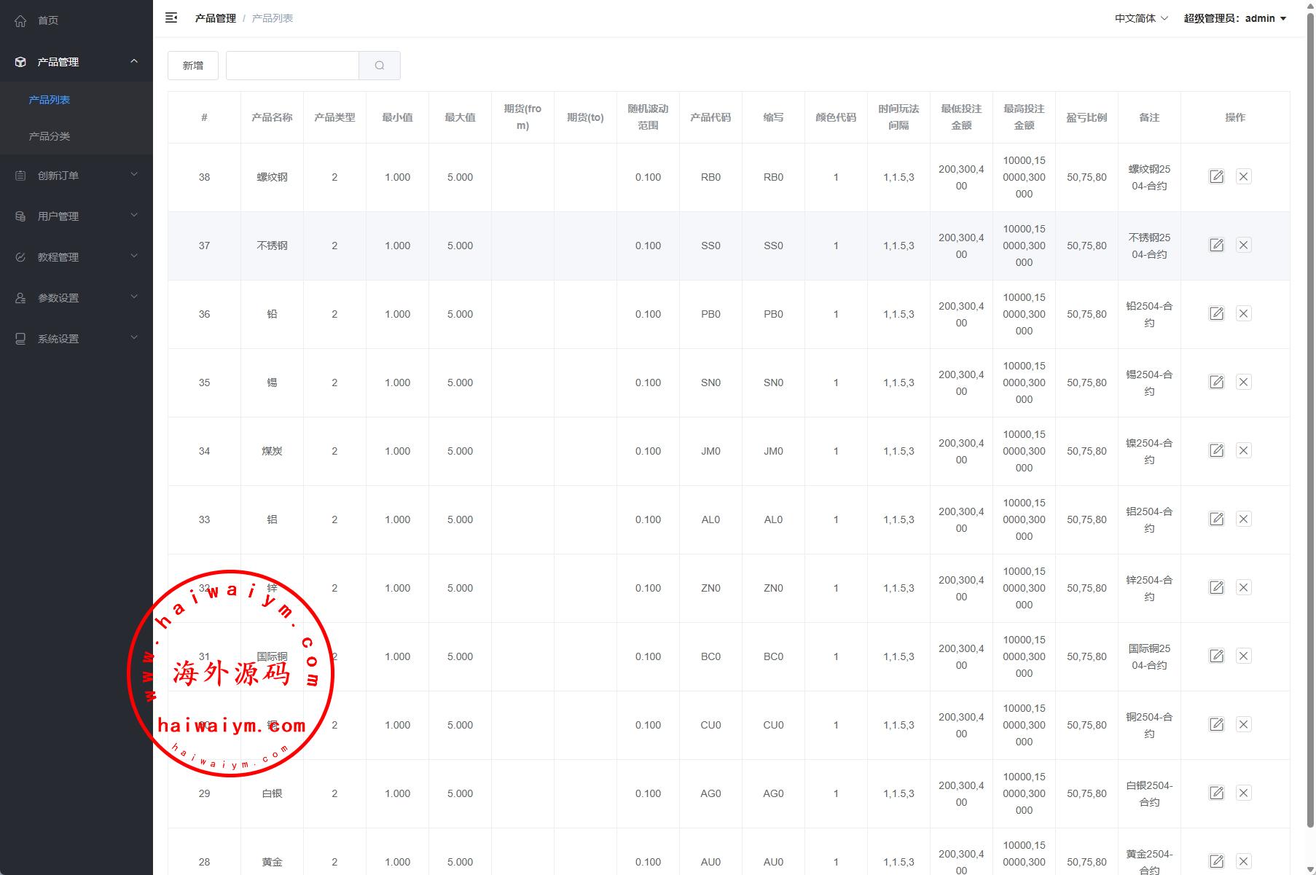1316x875 pixels.
Task: Delete the product row with ID 35
Action: point(1244,382)
